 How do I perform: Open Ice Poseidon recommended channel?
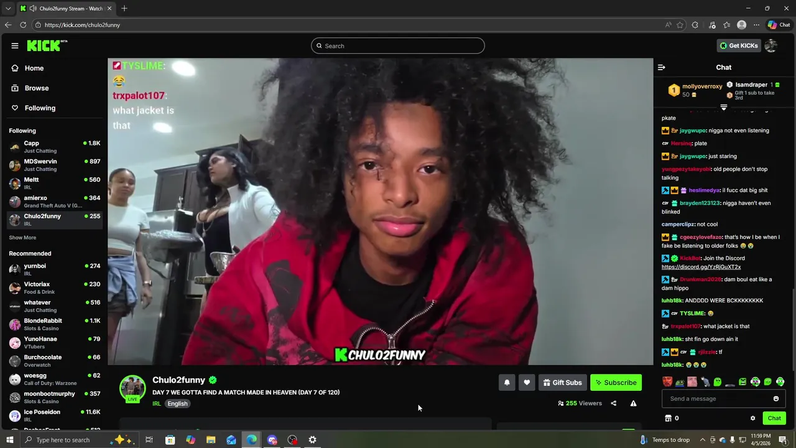point(55,416)
